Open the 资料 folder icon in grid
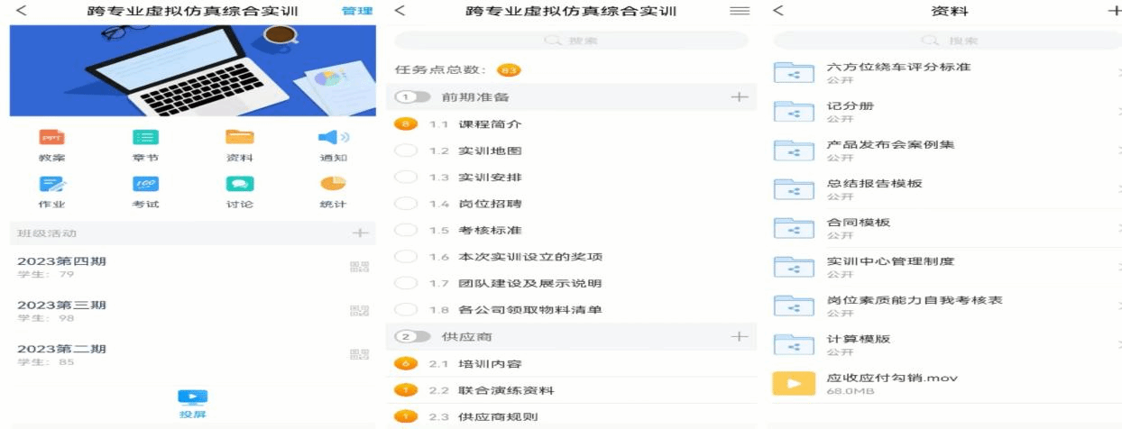This screenshot has height=429, width=1122. click(x=239, y=137)
